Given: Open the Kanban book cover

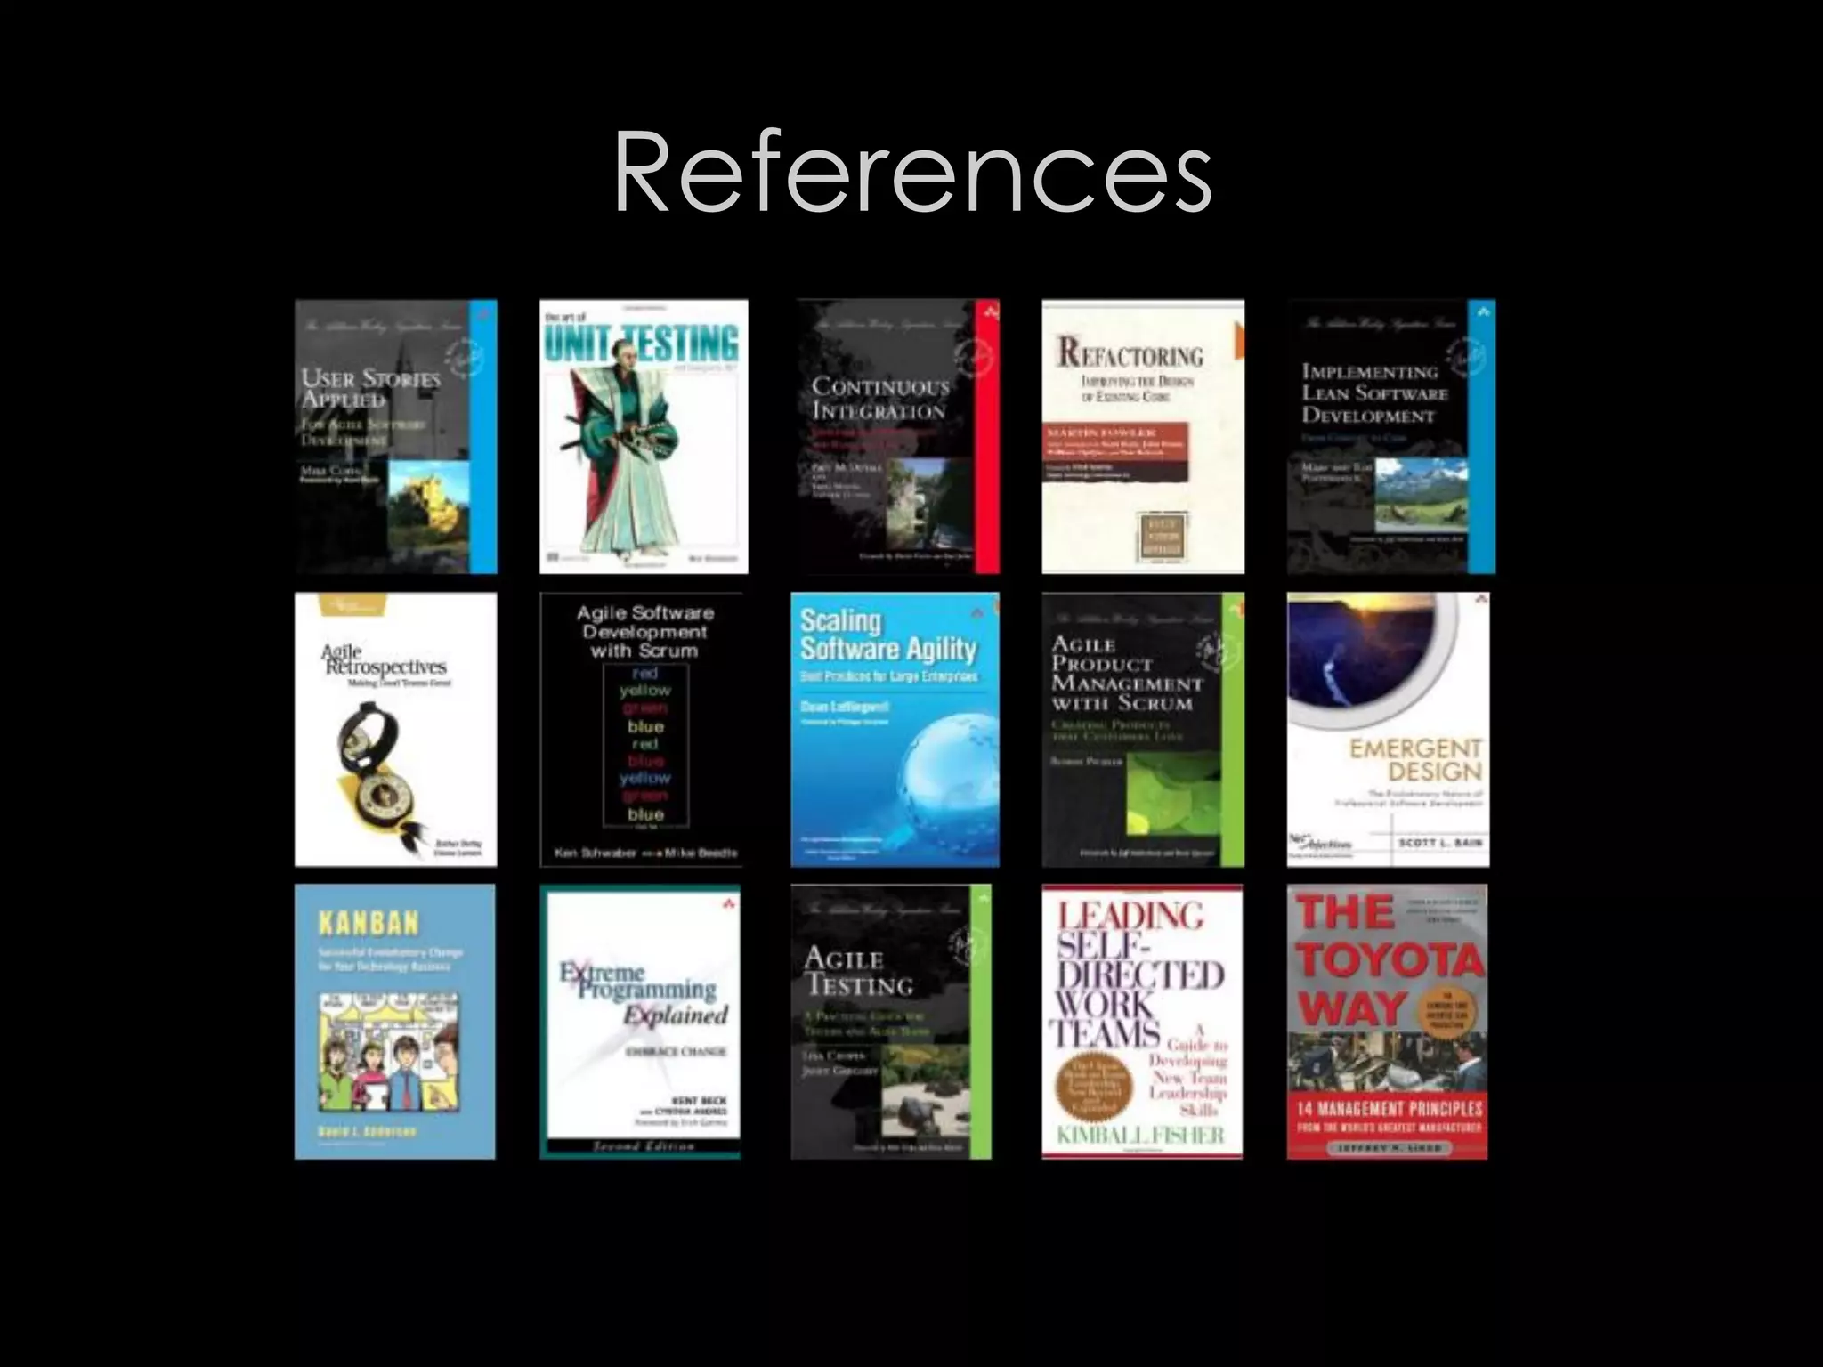Looking at the screenshot, I should (x=395, y=1022).
